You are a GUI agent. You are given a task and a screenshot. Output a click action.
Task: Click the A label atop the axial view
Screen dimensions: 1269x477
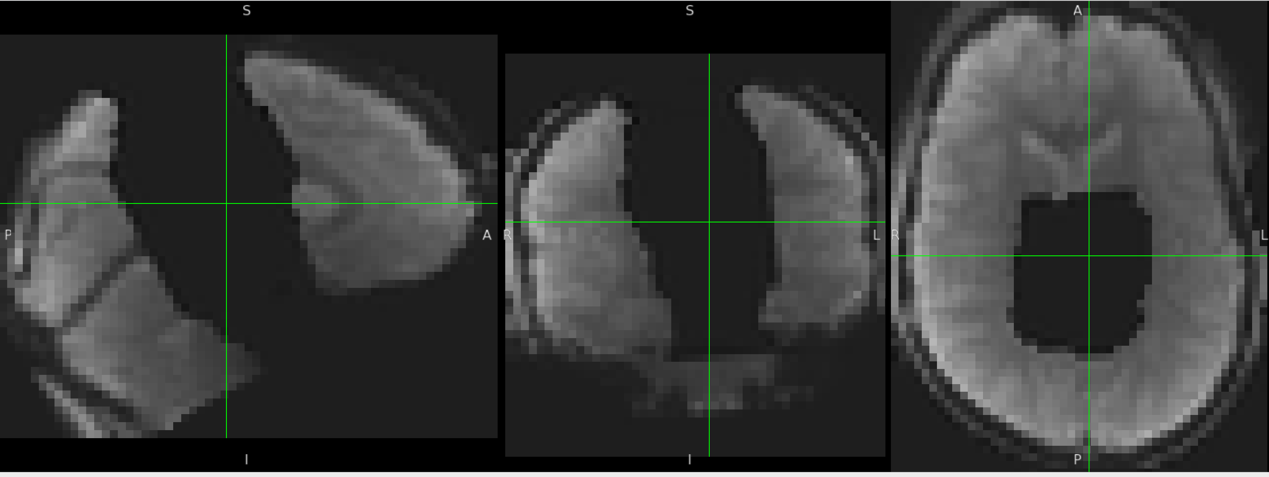(1078, 11)
